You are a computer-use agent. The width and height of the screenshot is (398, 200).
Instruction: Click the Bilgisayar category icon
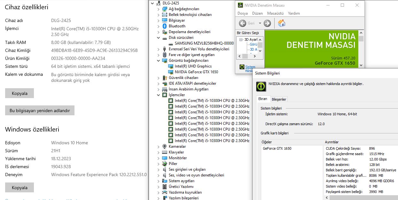click(x=165, y=20)
